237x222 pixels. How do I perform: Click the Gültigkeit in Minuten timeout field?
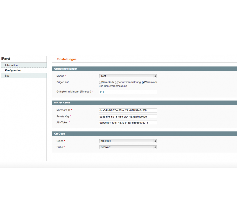tap(128, 92)
